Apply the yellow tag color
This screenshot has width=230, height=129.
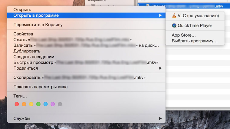click(31, 104)
